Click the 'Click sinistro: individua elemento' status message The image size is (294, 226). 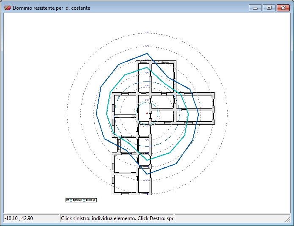(x=116, y=218)
